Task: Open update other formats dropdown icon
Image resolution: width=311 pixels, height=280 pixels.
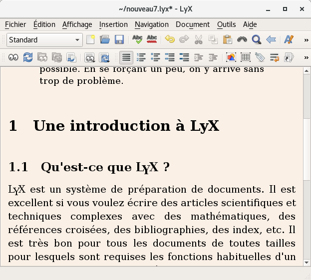Action: pos(104,57)
